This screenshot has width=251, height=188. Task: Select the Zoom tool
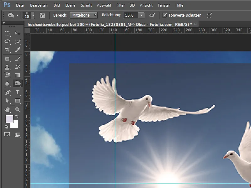pos(18,109)
